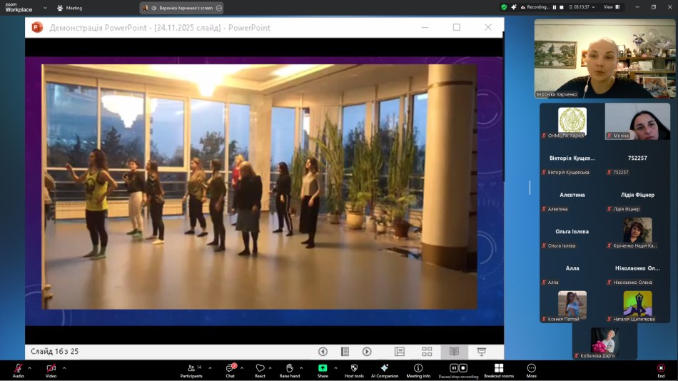
Task: Open the Chat panel
Action: (230, 368)
